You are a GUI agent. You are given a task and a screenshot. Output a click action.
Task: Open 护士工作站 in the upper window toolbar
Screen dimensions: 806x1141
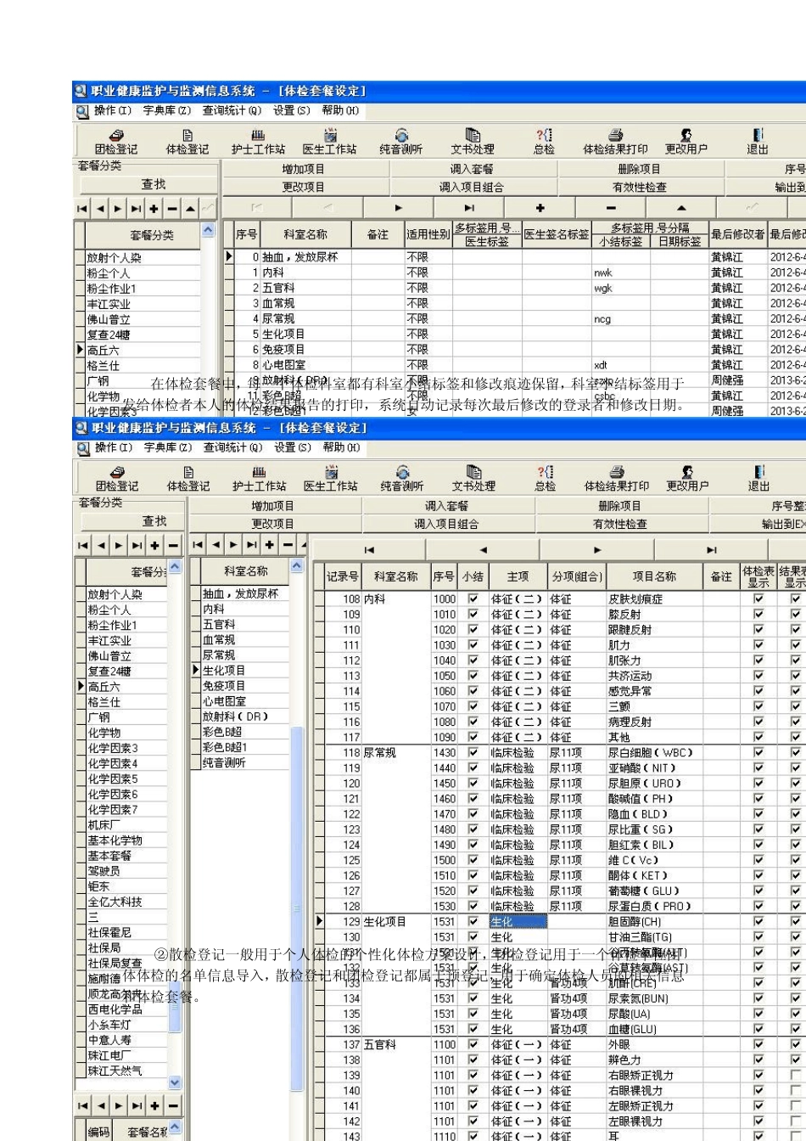(259, 141)
